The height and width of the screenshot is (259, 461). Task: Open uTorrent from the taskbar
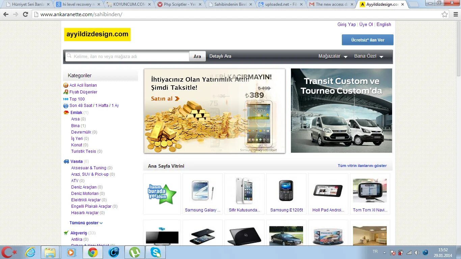[135, 252]
